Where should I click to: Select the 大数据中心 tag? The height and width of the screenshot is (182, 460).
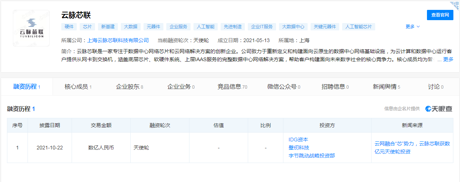point(293,27)
